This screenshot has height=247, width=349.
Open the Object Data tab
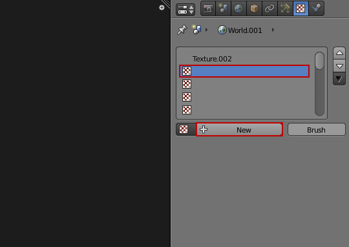click(285, 8)
